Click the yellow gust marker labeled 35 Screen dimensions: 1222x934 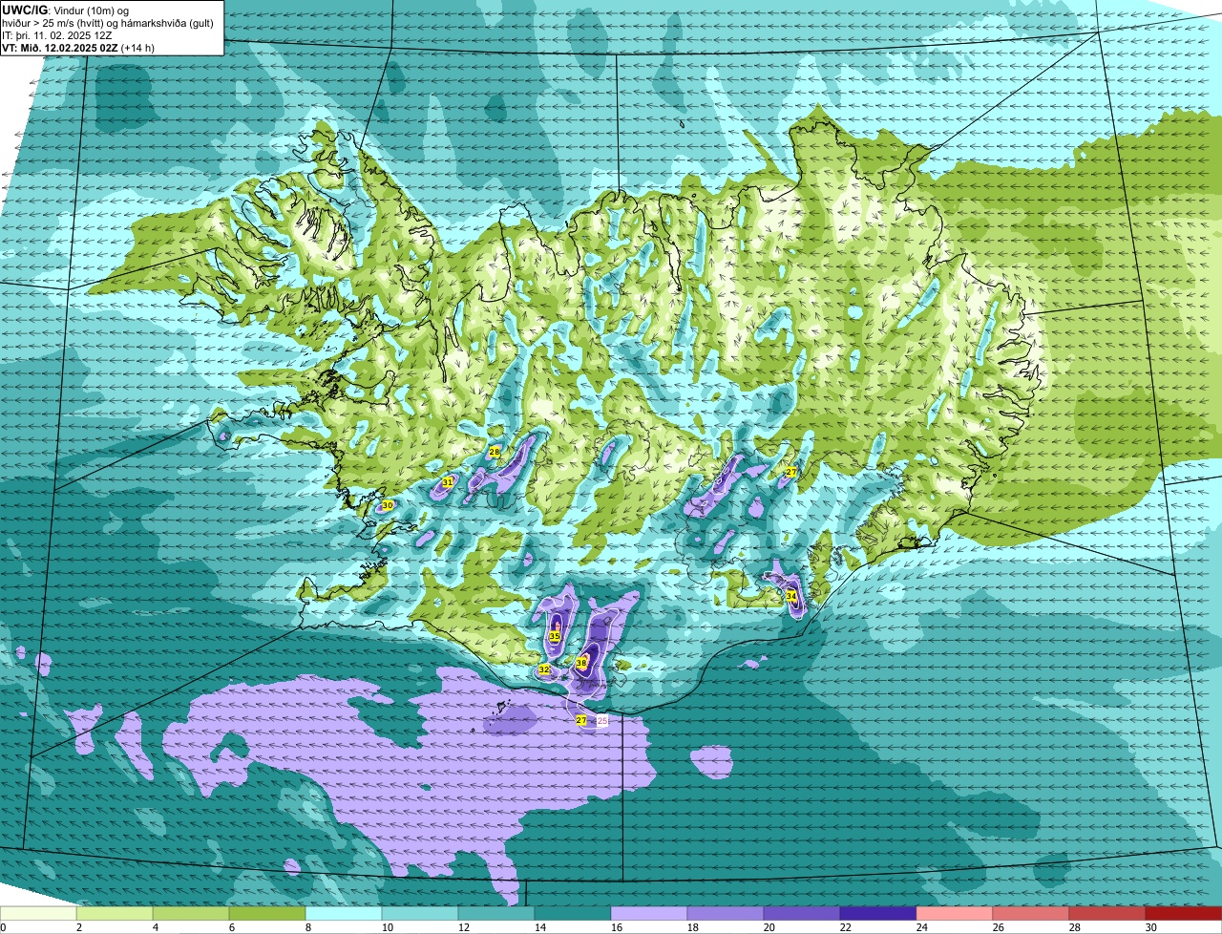pyautogui.click(x=555, y=636)
